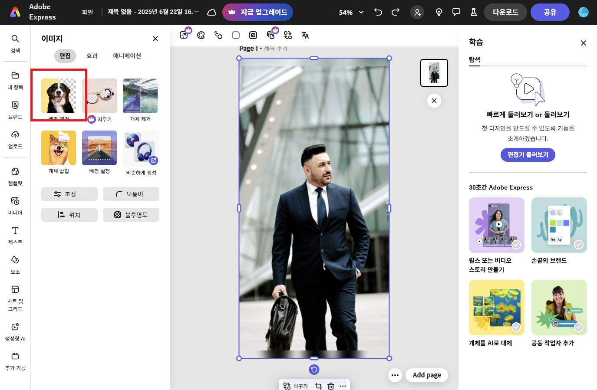Open the 릴스 또는 비디오 스토리 만들기 tutorial

[x=497, y=225]
